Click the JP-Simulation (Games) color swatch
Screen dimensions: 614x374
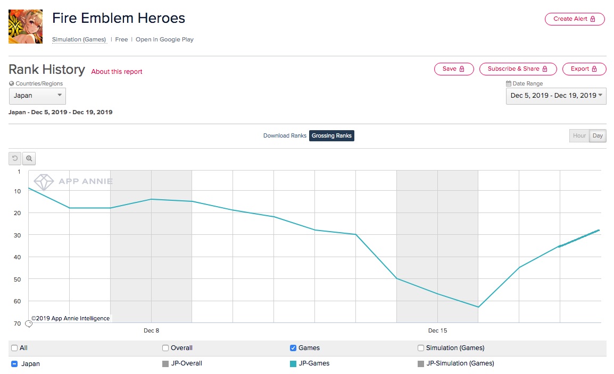[421, 364]
